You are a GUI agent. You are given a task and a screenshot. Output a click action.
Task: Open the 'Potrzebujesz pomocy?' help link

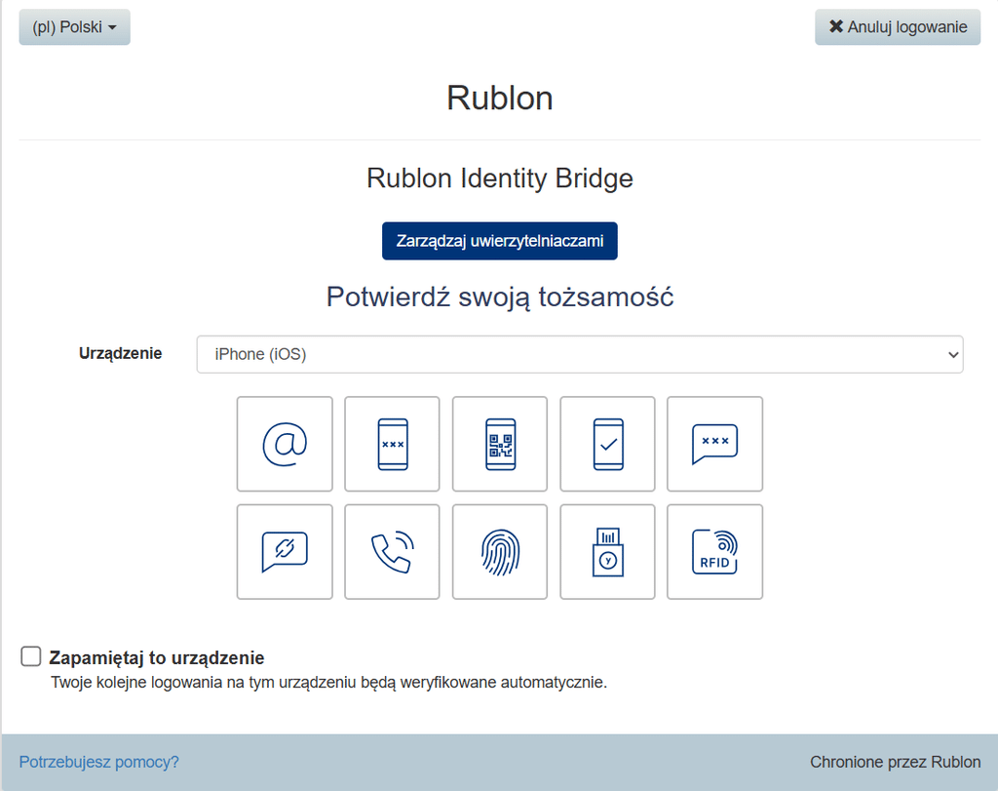(x=98, y=762)
